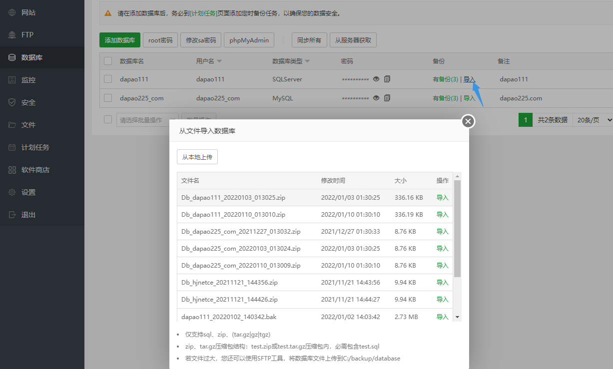Click the 修改时间 column header
The width and height of the screenshot is (613, 369).
click(x=333, y=181)
